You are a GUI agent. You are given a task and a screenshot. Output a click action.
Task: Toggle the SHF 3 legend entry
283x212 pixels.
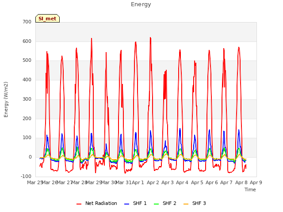(195, 203)
